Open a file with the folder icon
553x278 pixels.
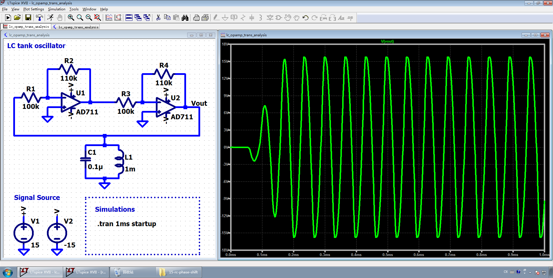pos(17,18)
